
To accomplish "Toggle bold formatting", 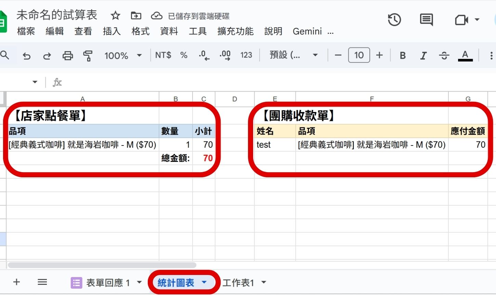I will pyautogui.click(x=403, y=55).
